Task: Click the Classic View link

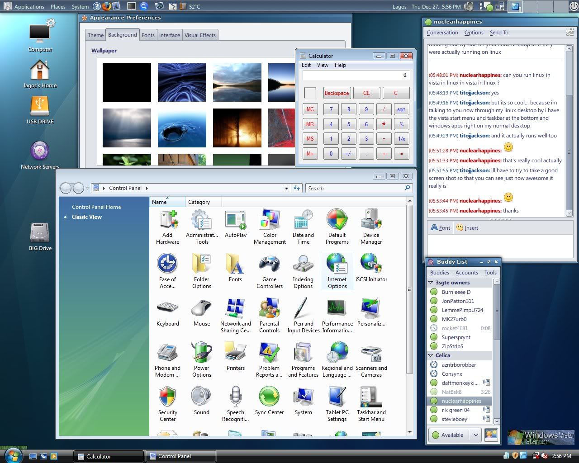Action: [x=86, y=217]
